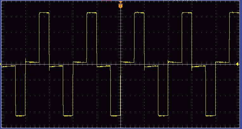The width and height of the screenshot is (242, 129).
Task: Select the yellow trigger level arrow on right edge
Action: pos(238,64)
